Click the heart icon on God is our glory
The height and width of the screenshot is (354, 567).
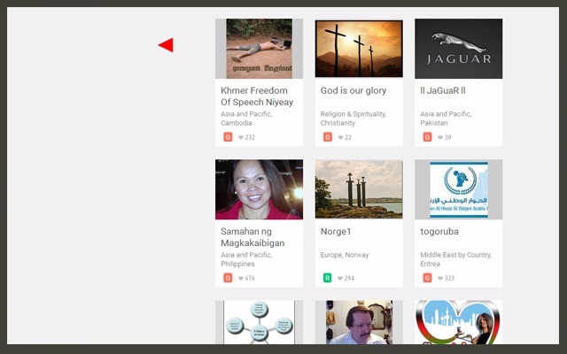click(340, 137)
